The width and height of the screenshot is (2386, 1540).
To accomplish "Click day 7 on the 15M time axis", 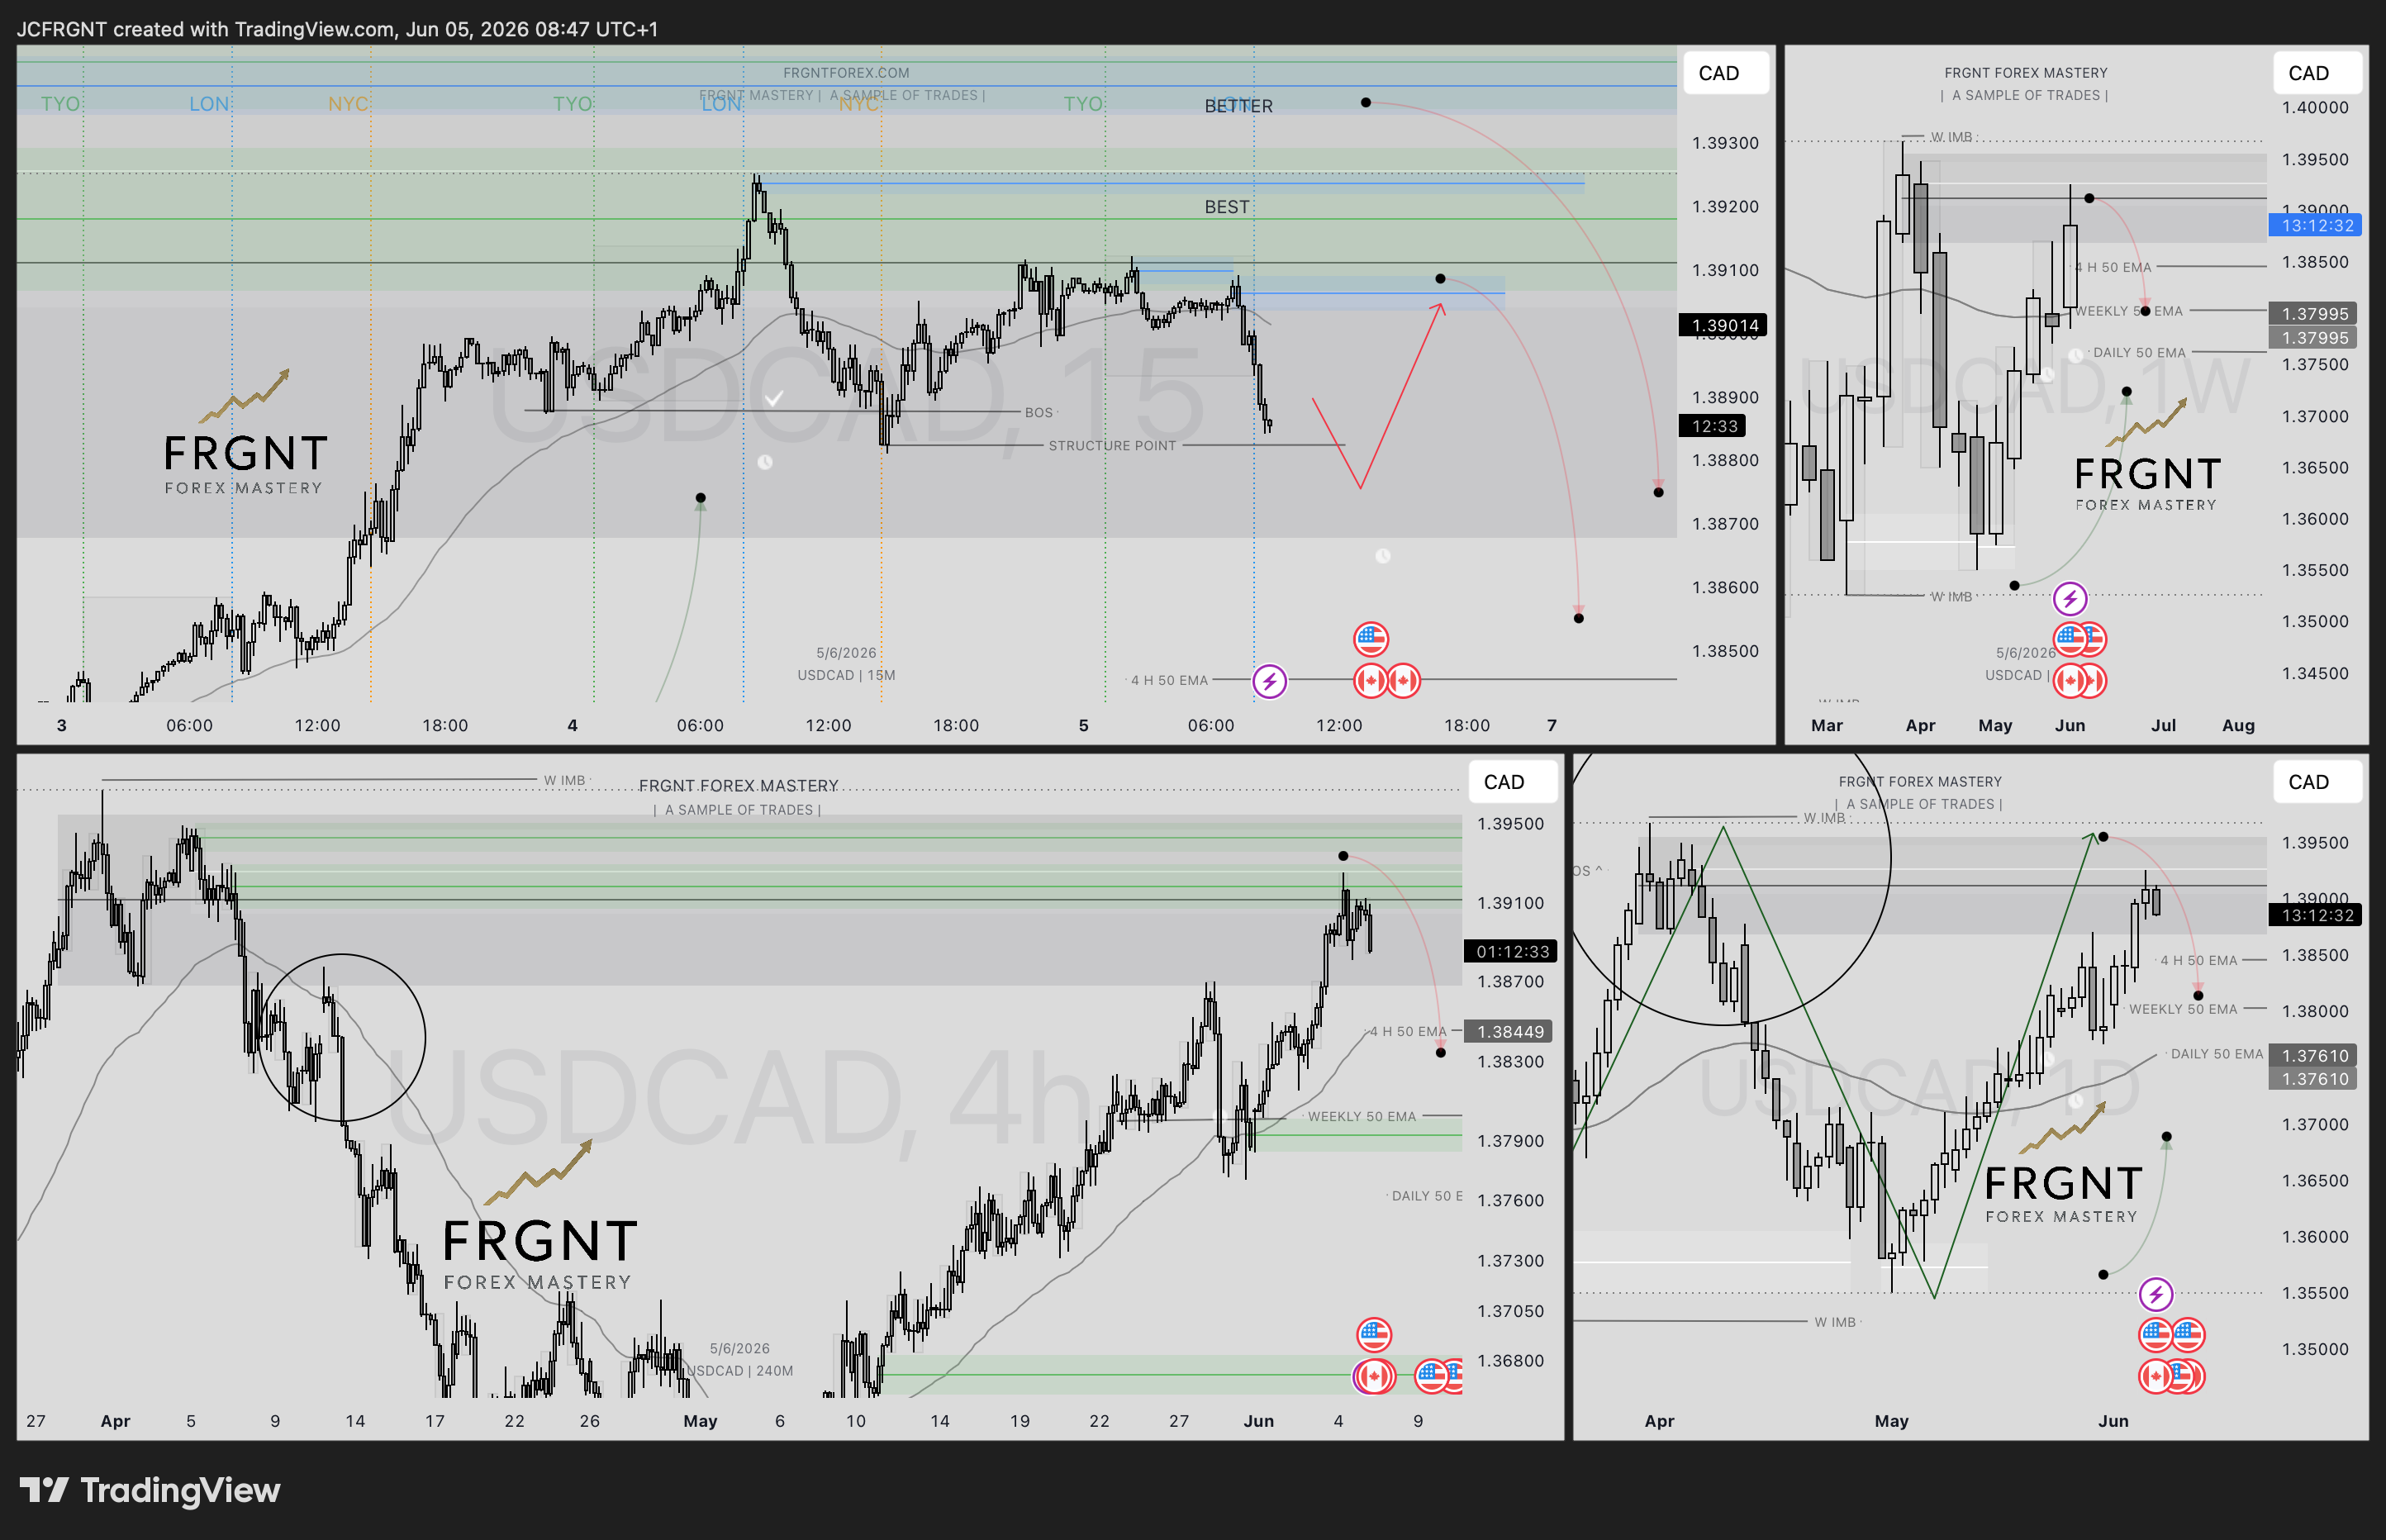I will coord(1551,726).
